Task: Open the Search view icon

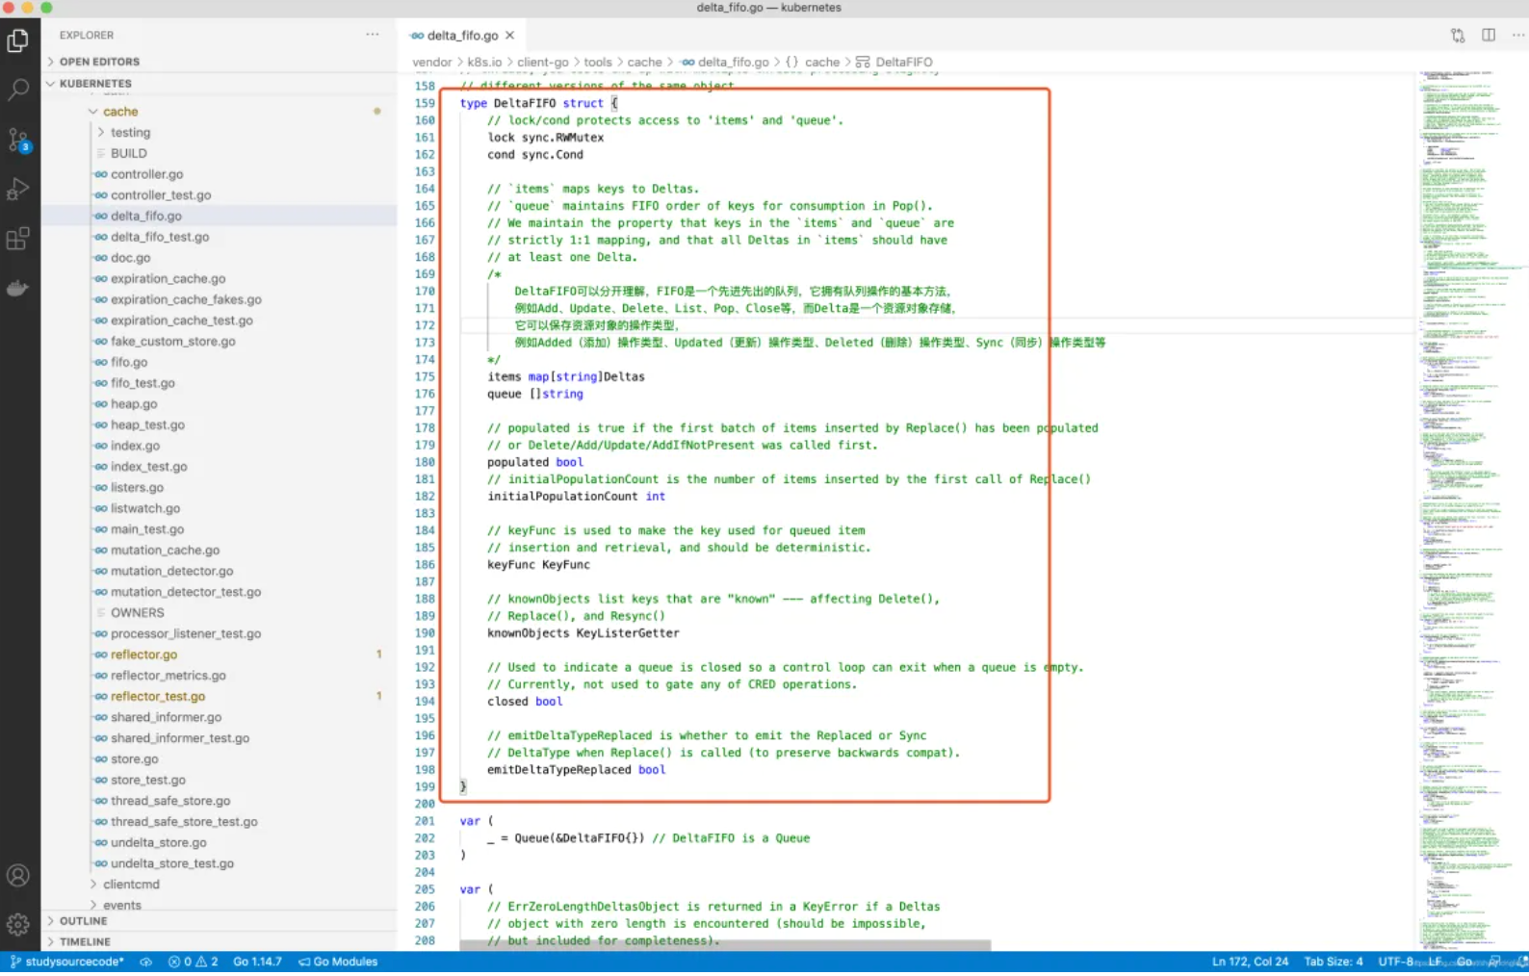Action: 18,90
